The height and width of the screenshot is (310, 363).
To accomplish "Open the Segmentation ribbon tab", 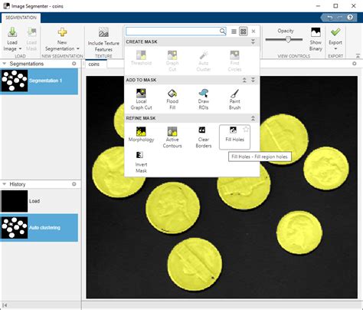I will click(21, 18).
